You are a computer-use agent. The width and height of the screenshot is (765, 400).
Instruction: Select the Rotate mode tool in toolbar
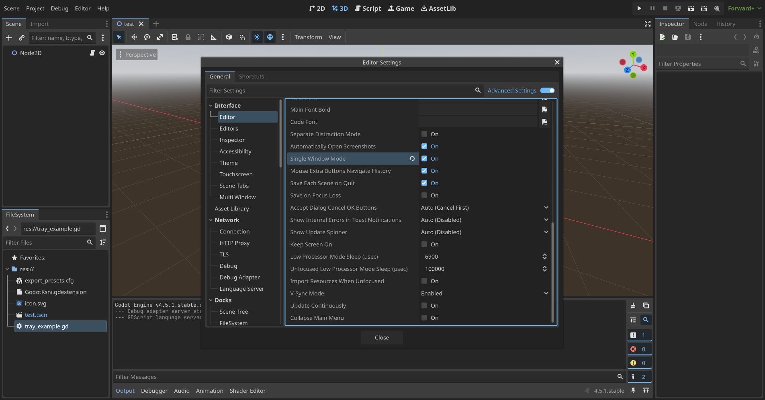(x=147, y=37)
